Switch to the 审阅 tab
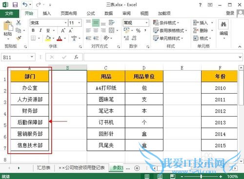The image size is (244, 179). (x=126, y=13)
